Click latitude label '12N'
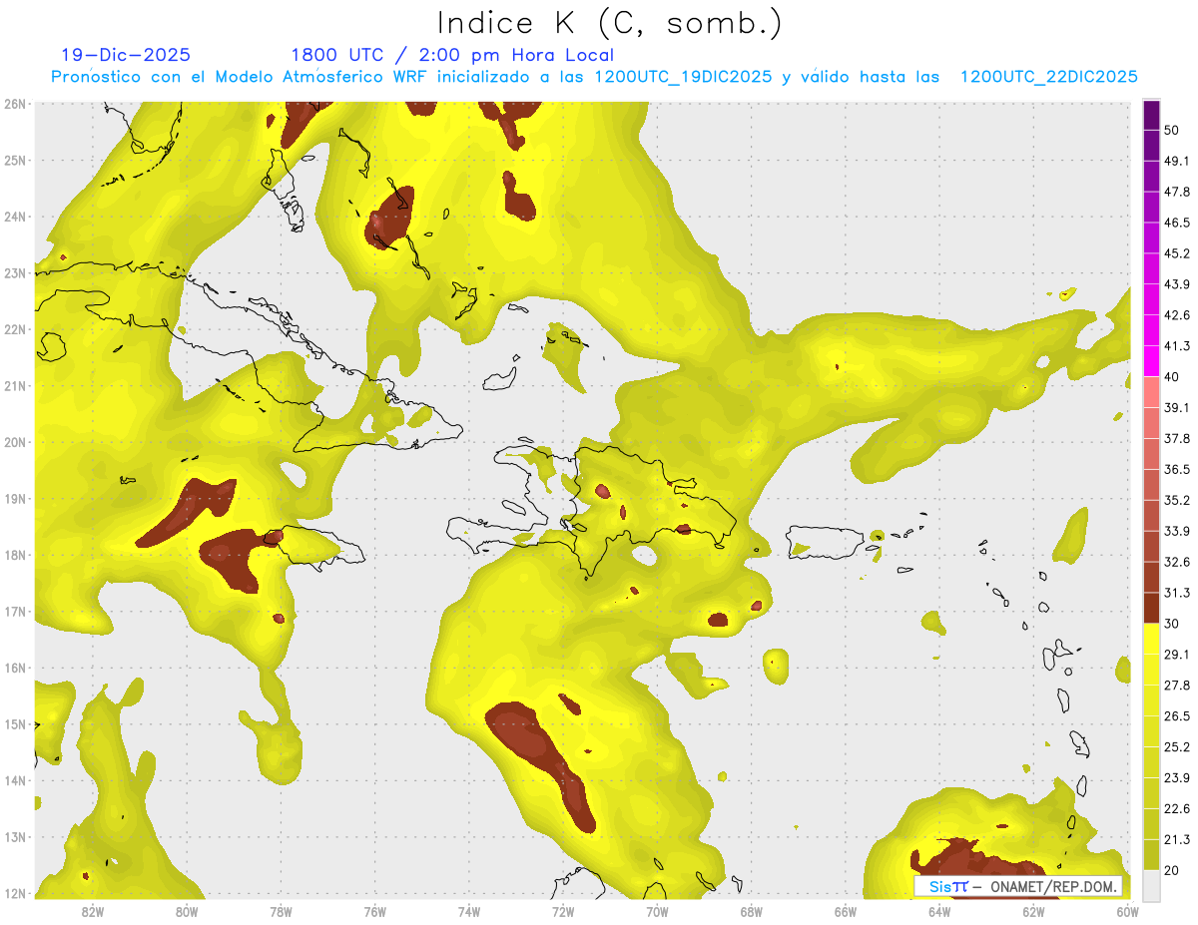Image resolution: width=1198 pixels, height=925 pixels. (14, 893)
